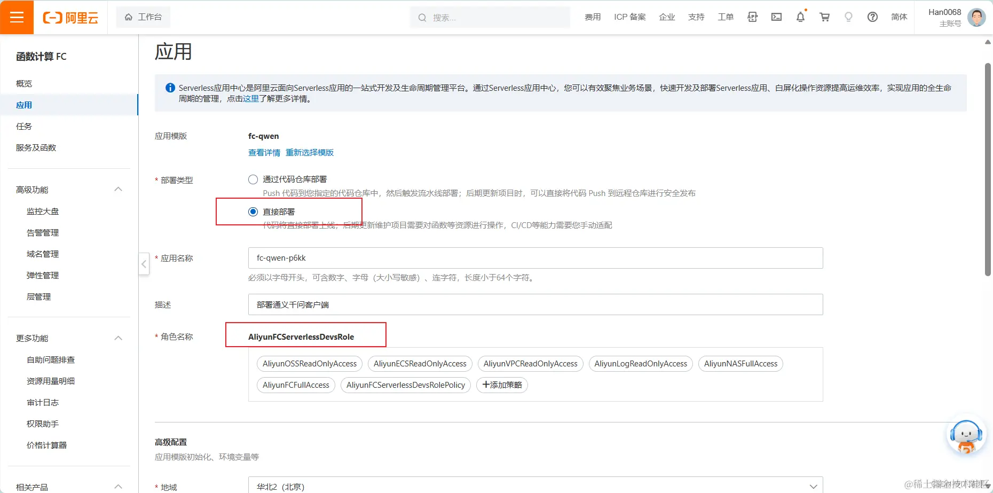Viewport: 993px width, 493px height.
Task: Open the ICP 备案 menu
Action: point(630,17)
